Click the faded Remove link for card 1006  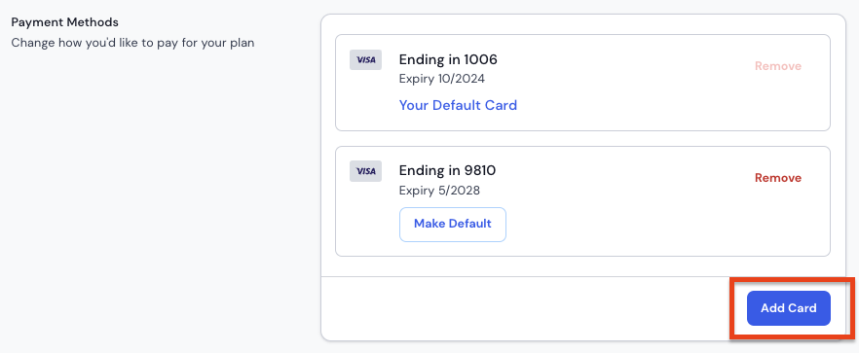(x=778, y=66)
